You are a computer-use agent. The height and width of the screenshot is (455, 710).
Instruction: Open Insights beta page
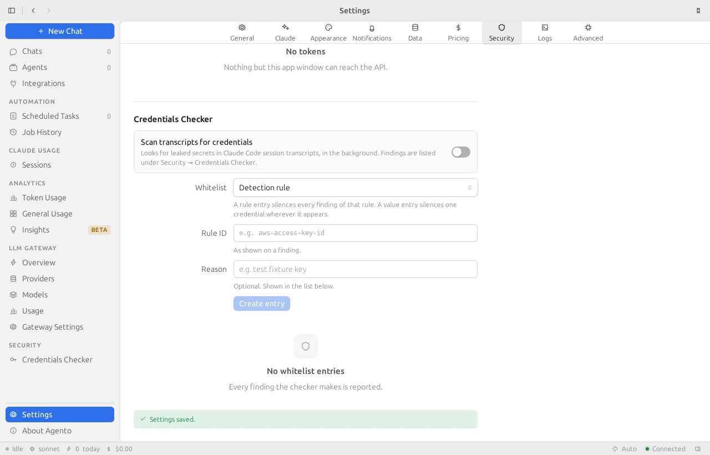[x=60, y=230]
